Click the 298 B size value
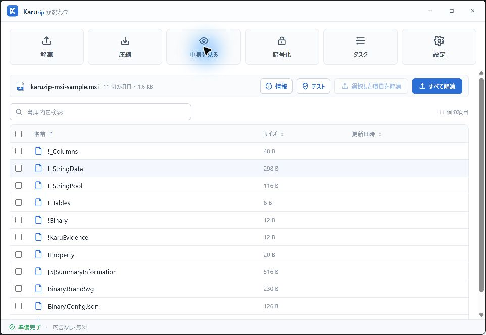 (271, 169)
